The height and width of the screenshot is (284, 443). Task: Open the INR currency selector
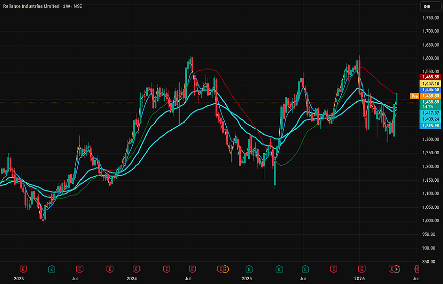click(430, 6)
